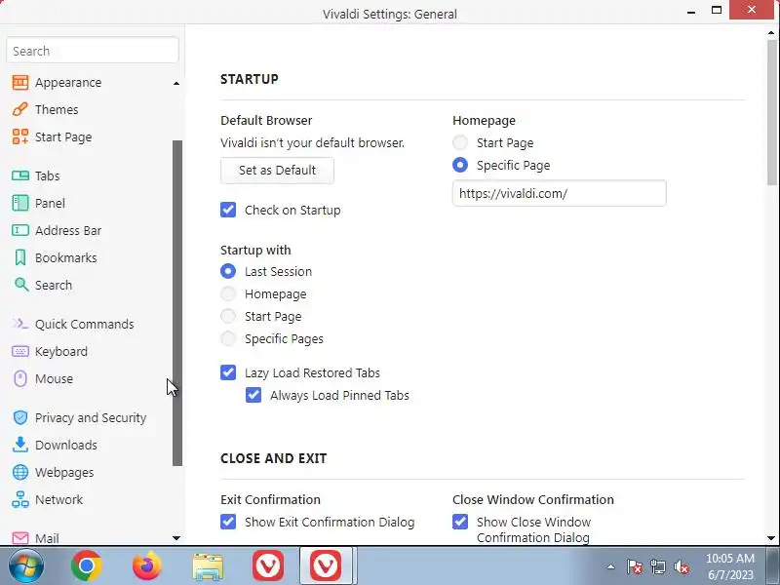Open Downloads settings section
Image resolution: width=780 pixels, height=585 pixels.
[x=66, y=445]
